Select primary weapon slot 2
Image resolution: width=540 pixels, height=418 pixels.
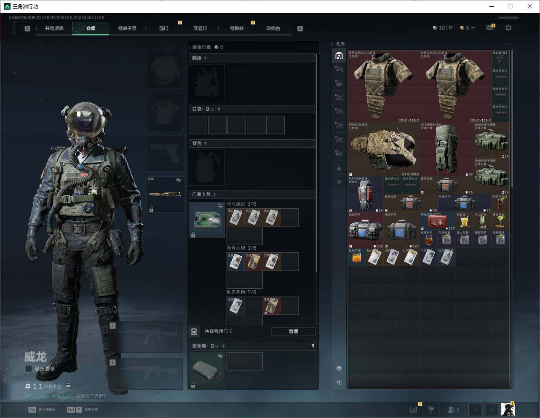coord(146,374)
